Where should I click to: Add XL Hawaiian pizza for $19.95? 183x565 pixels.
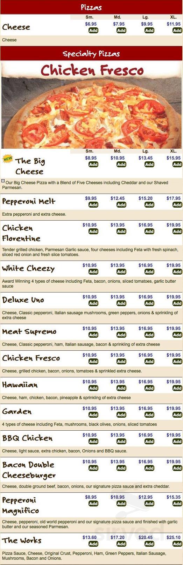[177, 388]
